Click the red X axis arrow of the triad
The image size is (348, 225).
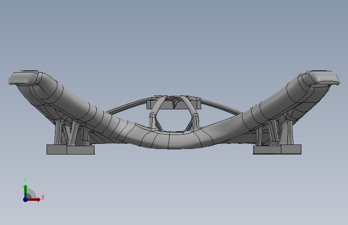click(34, 199)
